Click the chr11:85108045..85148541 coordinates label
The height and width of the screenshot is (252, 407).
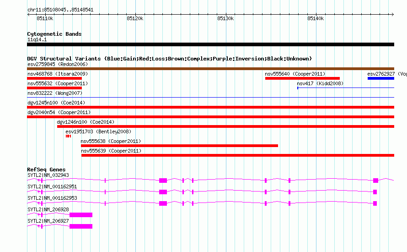(x=60, y=10)
